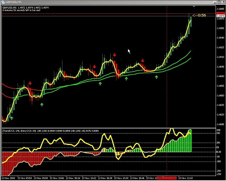This screenshot has width=226, height=181.
Task: Click the 1.4820 price scale value
Action: point(221,115)
